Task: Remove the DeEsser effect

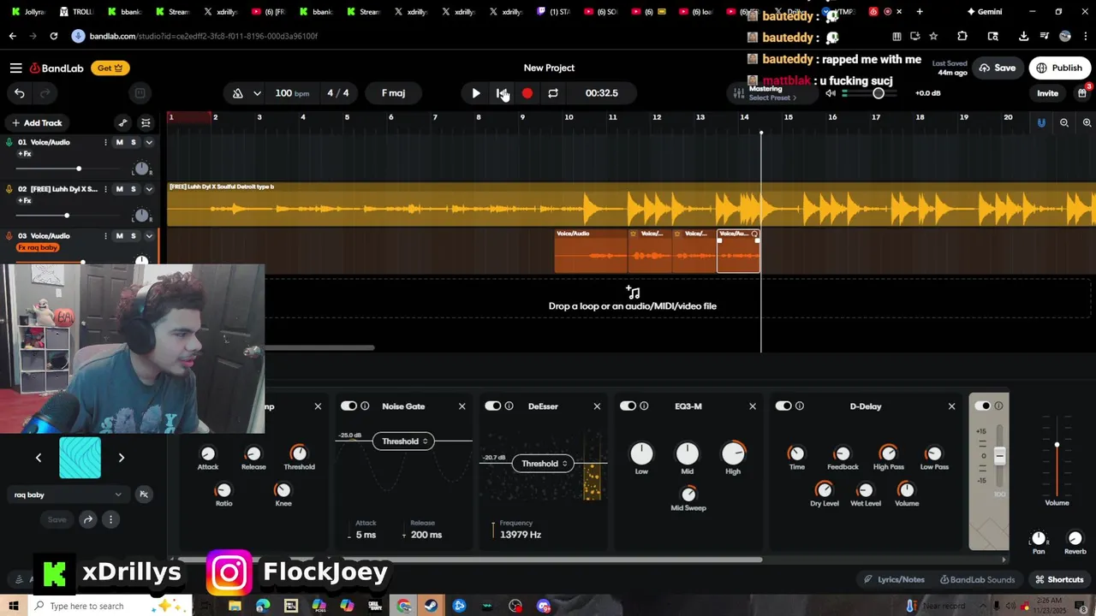Action: coord(597,406)
